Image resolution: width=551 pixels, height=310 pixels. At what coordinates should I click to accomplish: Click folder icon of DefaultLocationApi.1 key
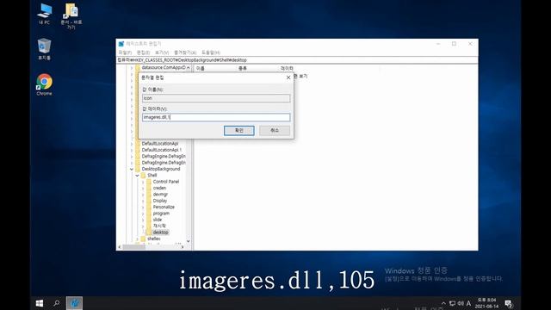click(x=138, y=150)
